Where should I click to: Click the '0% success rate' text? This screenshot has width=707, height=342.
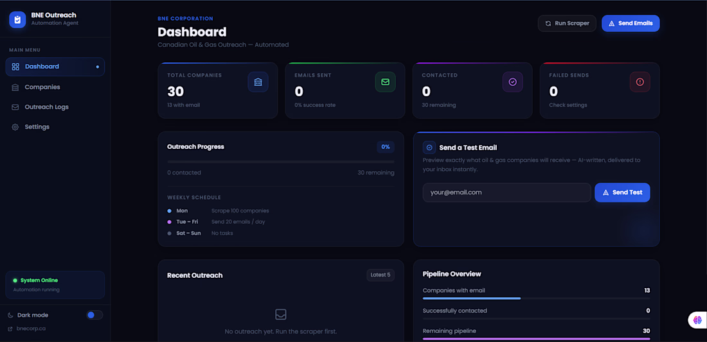pyautogui.click(x=315, y=105)
